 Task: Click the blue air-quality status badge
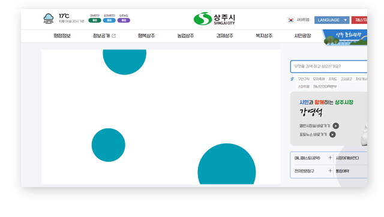click(109, 20)
